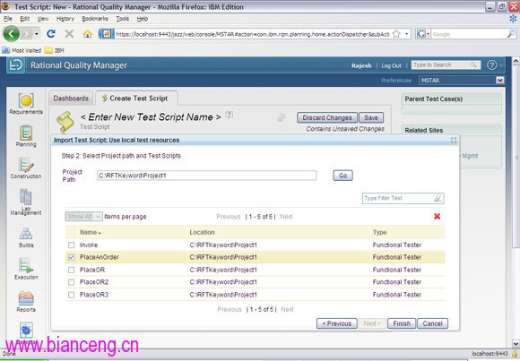This screenshot has height=361, width=520.
Task: Open the Execution sidebar icon
Action: coord(26,266)
